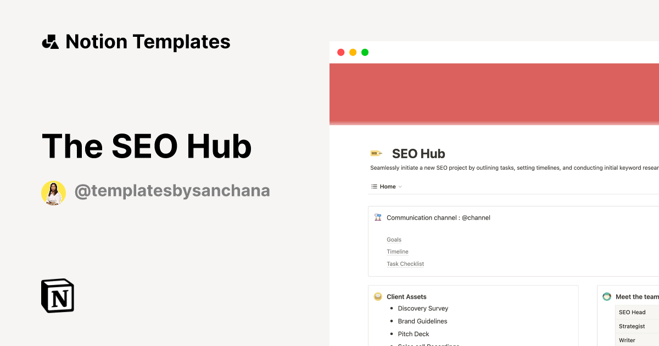The height and width of the screenshot is (346, 659).
Task: Click the Notion Templates logo icon
Action: click(x=51, y=41)
